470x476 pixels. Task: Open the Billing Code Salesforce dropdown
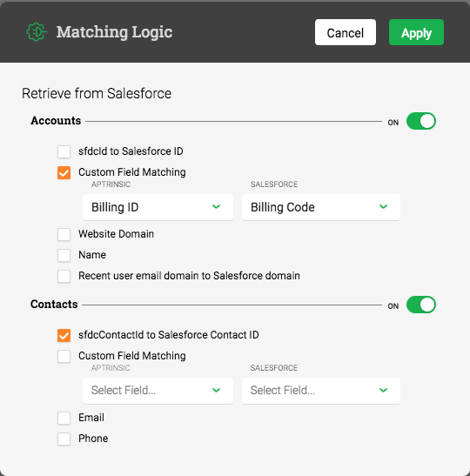(x=321, y=207)
